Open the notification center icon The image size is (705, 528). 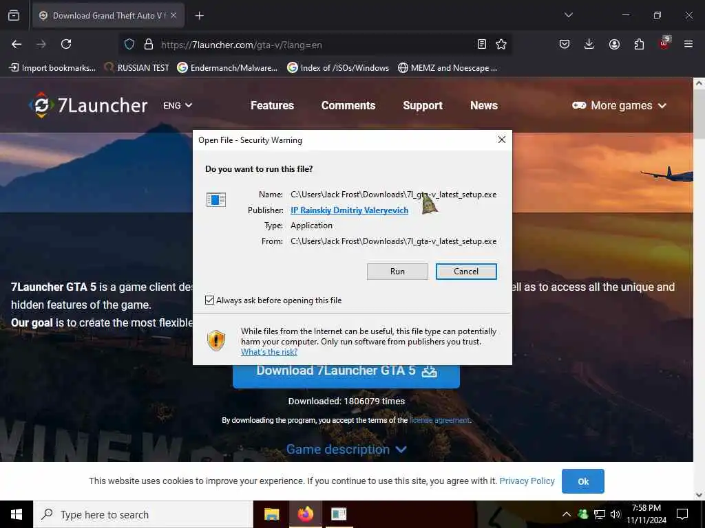[x=682, y=514]
